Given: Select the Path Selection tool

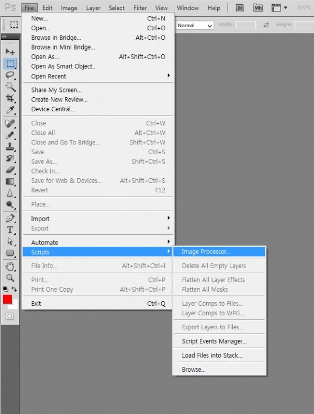Looking at the screenshot, I should click(10, 241).
